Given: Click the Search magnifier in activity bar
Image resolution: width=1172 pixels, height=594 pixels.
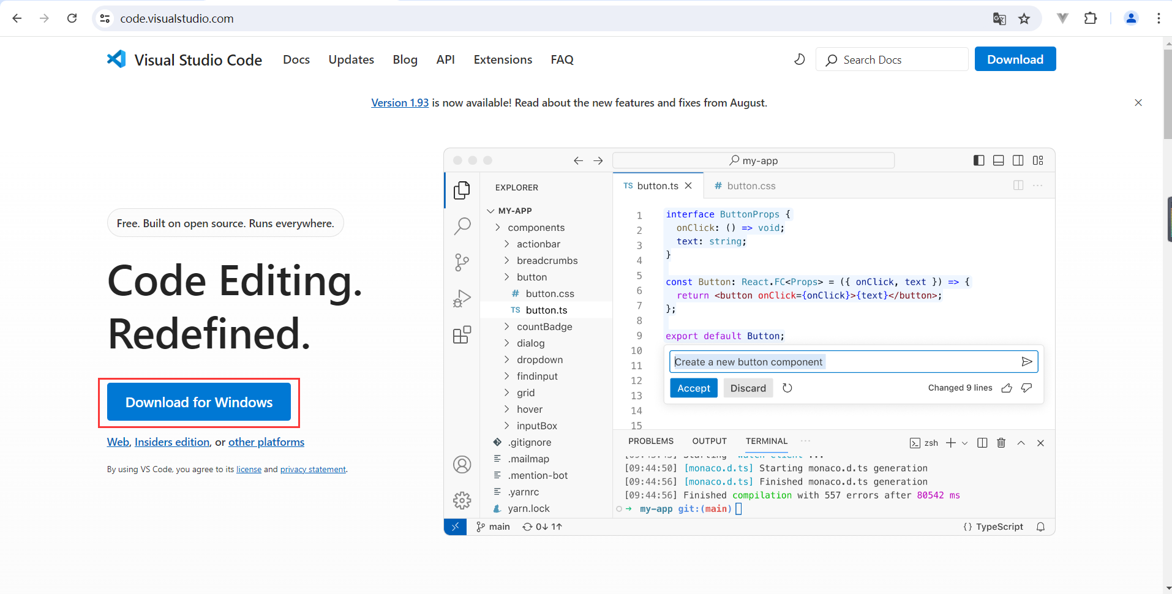Looking at the screenshot, I should (462, 227).
